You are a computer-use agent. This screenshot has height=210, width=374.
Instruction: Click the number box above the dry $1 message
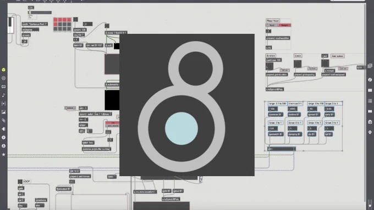pyautogui.click(x=312, y=128)
